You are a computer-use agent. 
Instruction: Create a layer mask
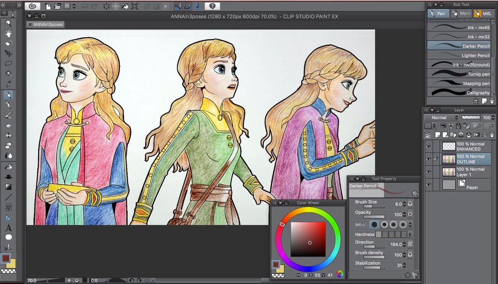[x=476, y=135]
